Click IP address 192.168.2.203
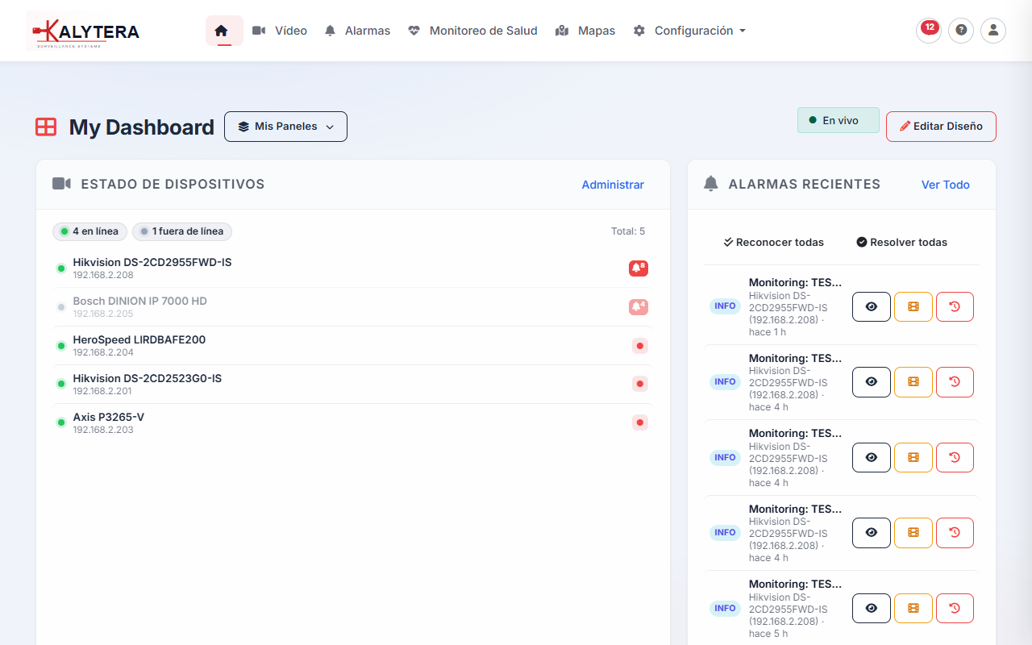 (x=103, y=430)
